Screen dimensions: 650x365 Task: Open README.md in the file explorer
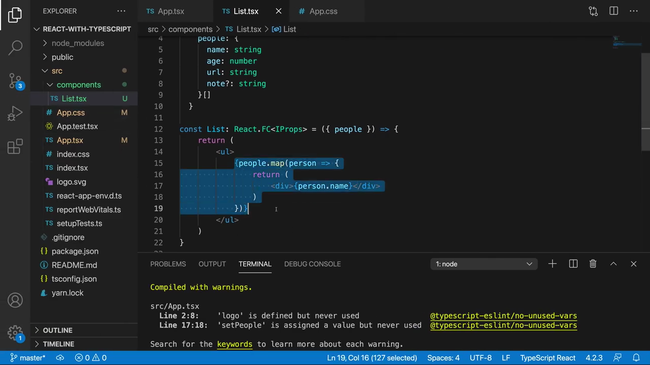[84, 265]
